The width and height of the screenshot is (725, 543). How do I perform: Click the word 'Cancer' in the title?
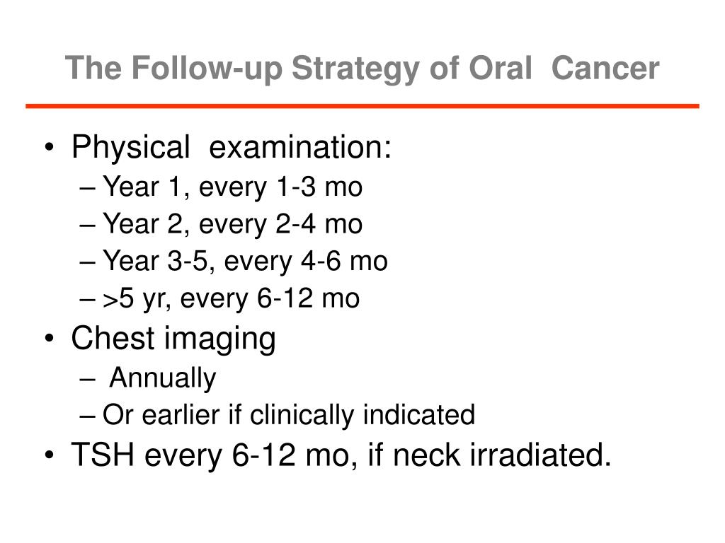pos(605,69)
